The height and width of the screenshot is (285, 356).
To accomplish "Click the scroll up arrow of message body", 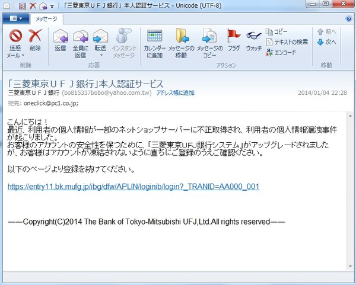I will click(x=350, y=116).
